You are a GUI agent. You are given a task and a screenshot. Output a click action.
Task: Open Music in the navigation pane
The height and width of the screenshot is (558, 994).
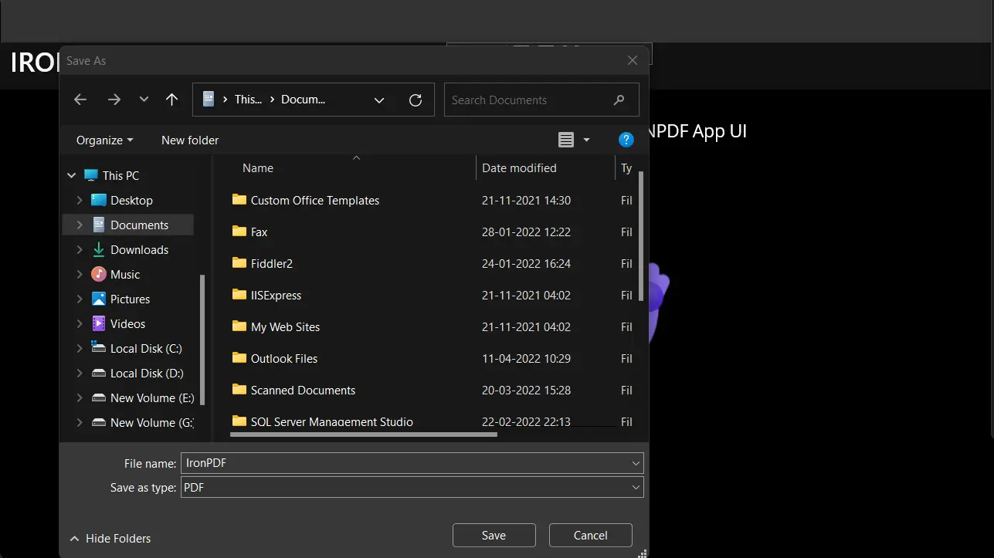click(x=125, y=274)
